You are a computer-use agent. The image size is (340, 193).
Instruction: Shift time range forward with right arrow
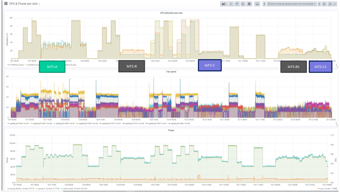[319, 4]
